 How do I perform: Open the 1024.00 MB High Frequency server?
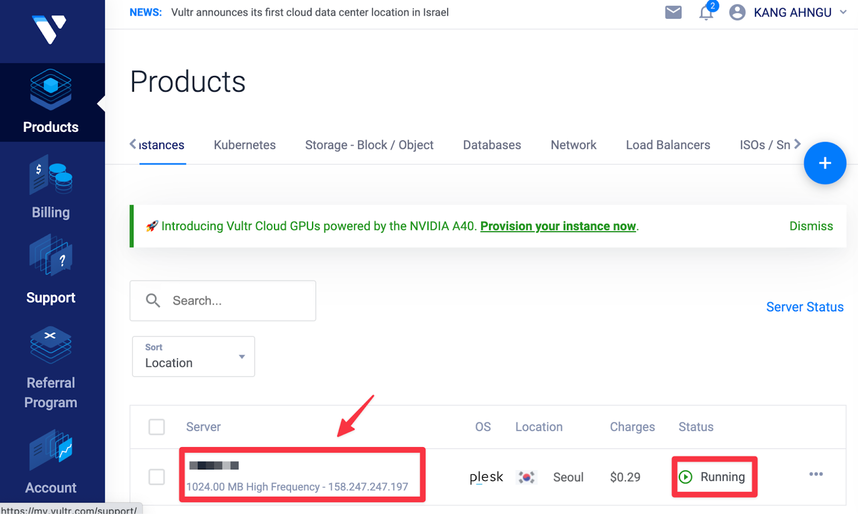(297, 487)
